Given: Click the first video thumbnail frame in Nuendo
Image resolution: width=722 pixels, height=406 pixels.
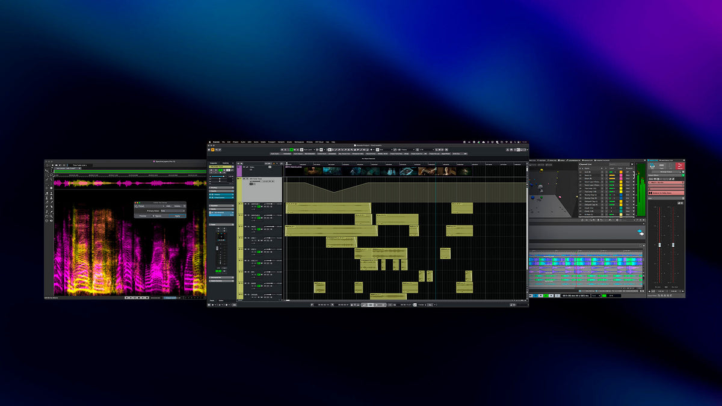Looking at the screenshot, I should point(313,171).
